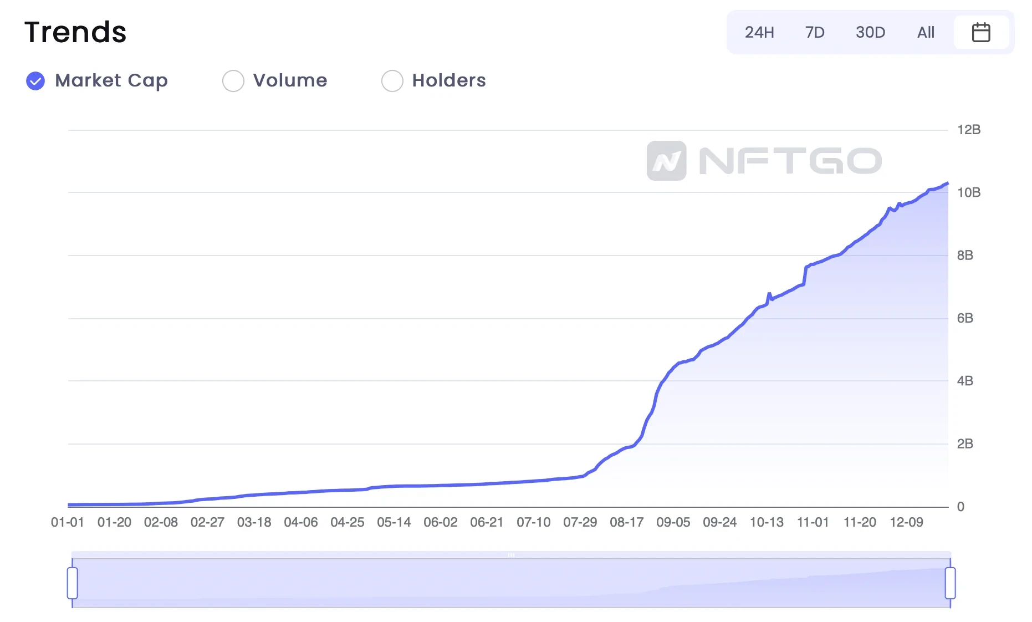Select the Holders radio option
The image size is (1032, 622).
(x=392, y=81)
